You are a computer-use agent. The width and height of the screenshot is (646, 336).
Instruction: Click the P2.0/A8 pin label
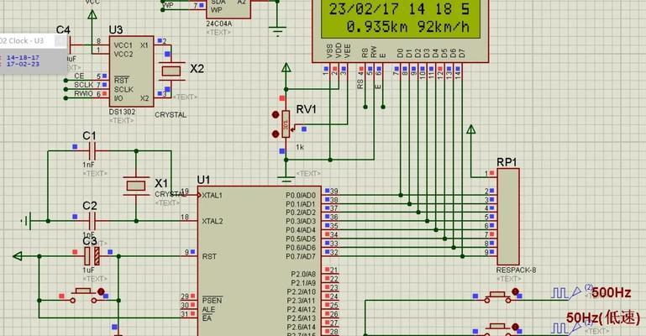point(303,274)
